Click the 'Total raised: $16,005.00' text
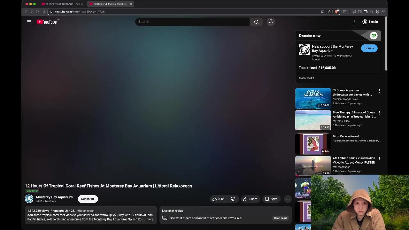The height and width of the screenshot is (230, 409). [317, 68]
